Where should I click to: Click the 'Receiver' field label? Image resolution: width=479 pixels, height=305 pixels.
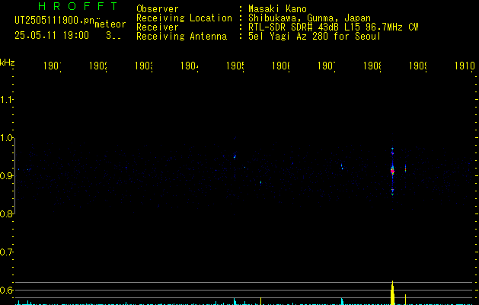pyautogui.click(x=158, y=27)
